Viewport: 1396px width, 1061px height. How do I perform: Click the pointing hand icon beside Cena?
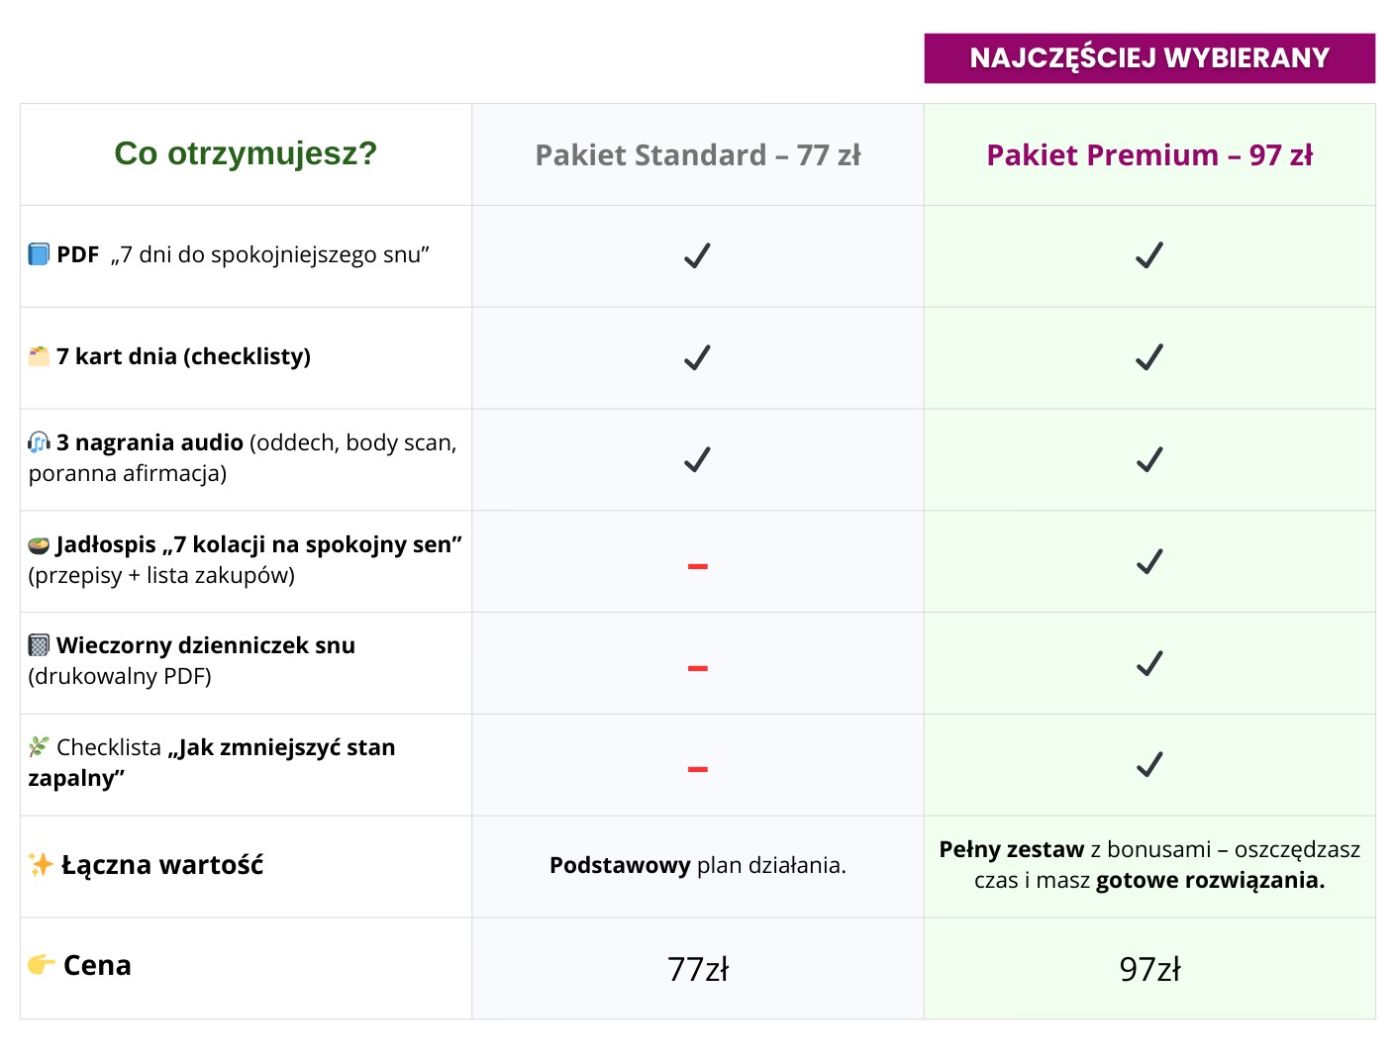tap(42, 965)
